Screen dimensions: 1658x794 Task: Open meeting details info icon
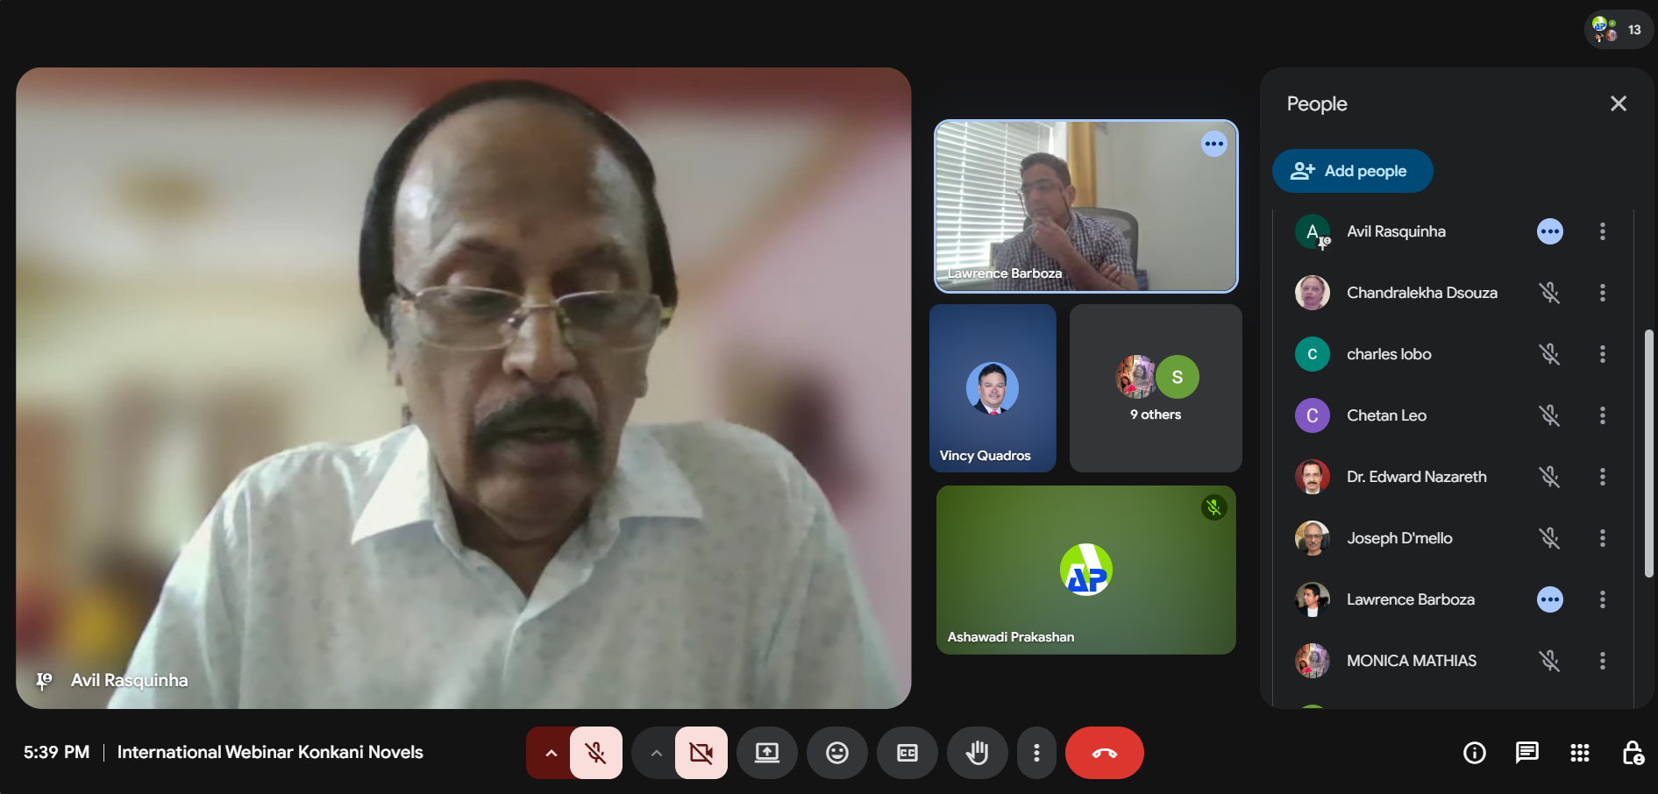[x=1475, y=753]
